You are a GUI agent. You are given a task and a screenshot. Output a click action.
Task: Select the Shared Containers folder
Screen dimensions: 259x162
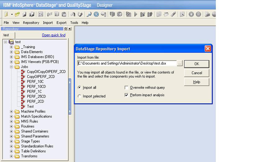(35, 131)
